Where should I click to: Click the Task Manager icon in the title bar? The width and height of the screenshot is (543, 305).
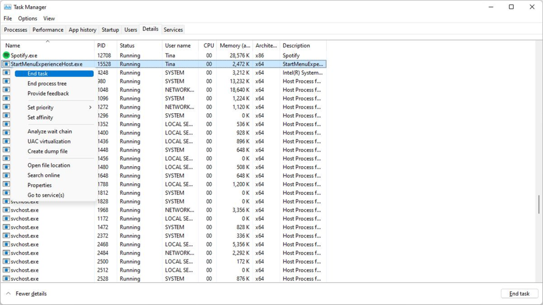point(7,7)
